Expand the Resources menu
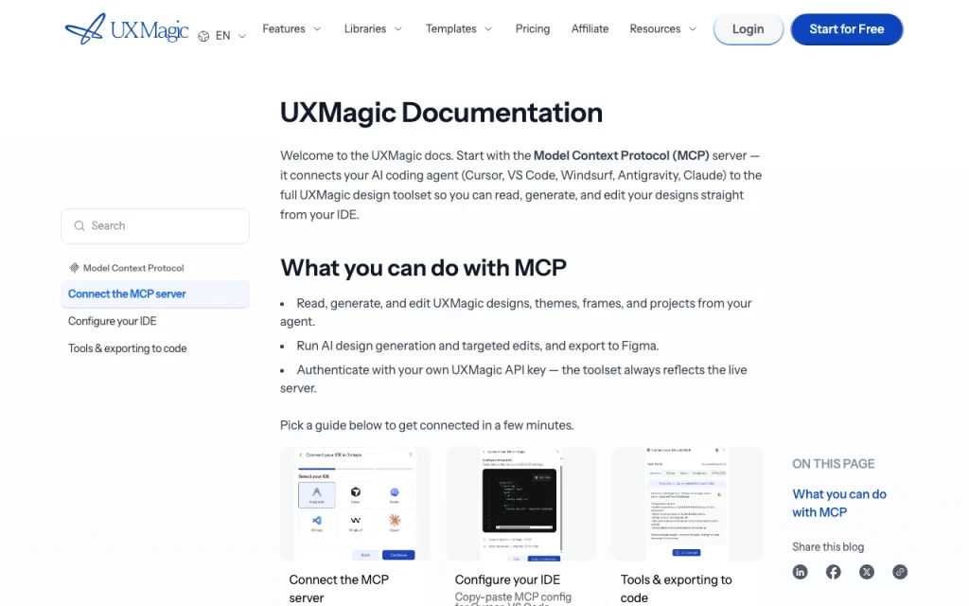 point(663,29)
